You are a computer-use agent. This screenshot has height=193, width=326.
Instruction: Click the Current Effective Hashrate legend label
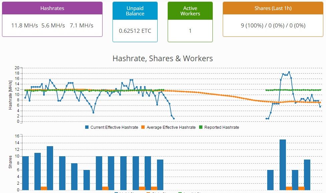pos(114,127)
